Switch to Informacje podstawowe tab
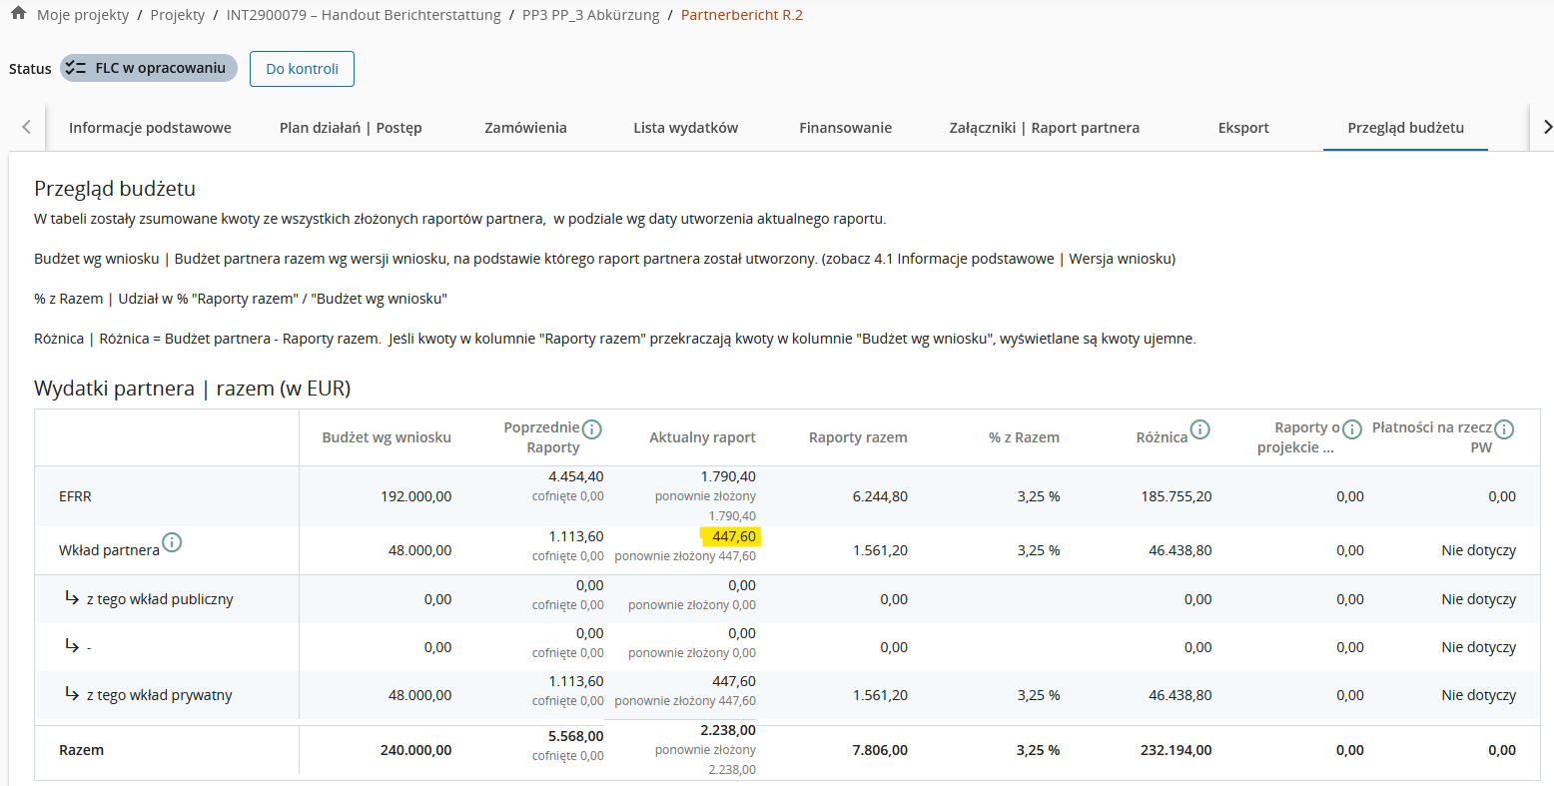Viewport: 1554px width, 786px height. tap(150, 128)
